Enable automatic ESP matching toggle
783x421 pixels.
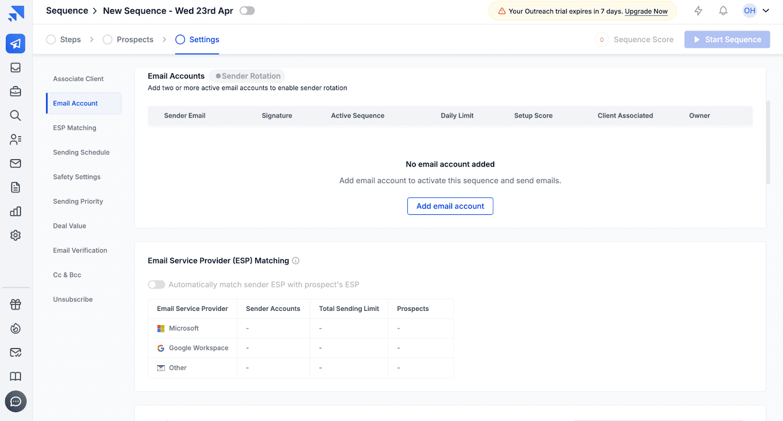(157, 285)
